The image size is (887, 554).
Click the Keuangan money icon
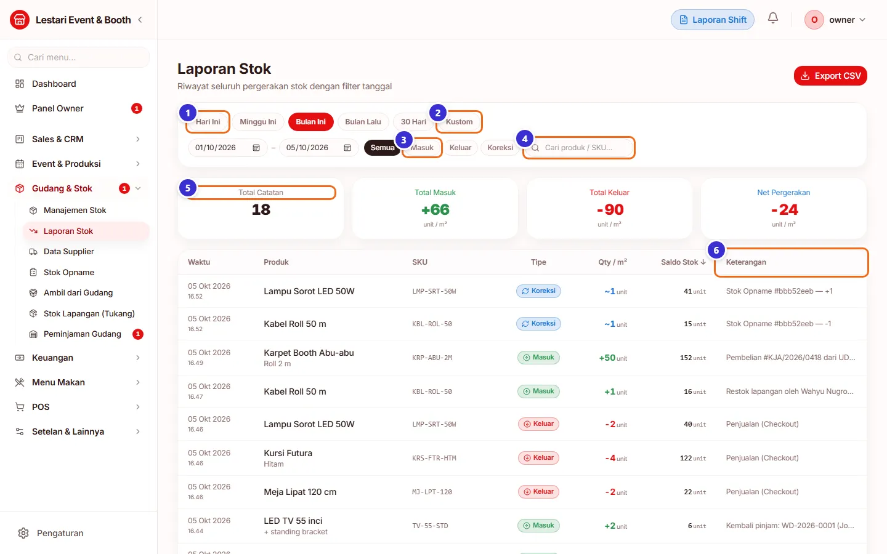point(20,358)
